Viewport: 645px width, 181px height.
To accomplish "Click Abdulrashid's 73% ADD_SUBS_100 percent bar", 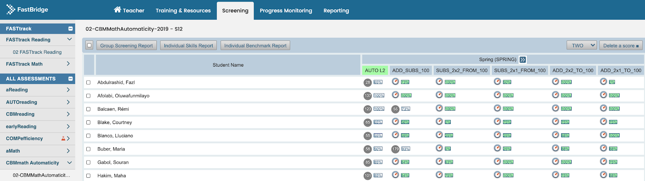I will (x=405, y=82).
